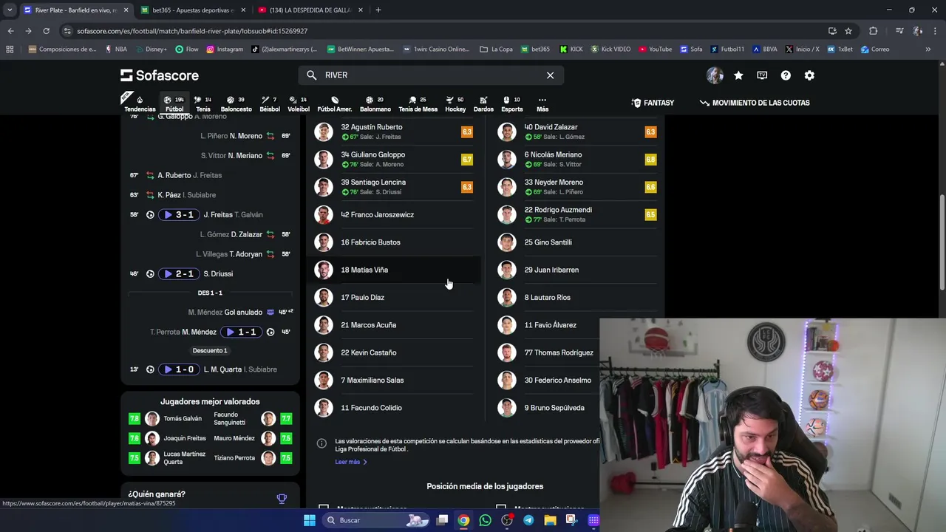Bookmark this page star in address bar
The height and width of the screenshot is (532, 946).
pos(848,31)
